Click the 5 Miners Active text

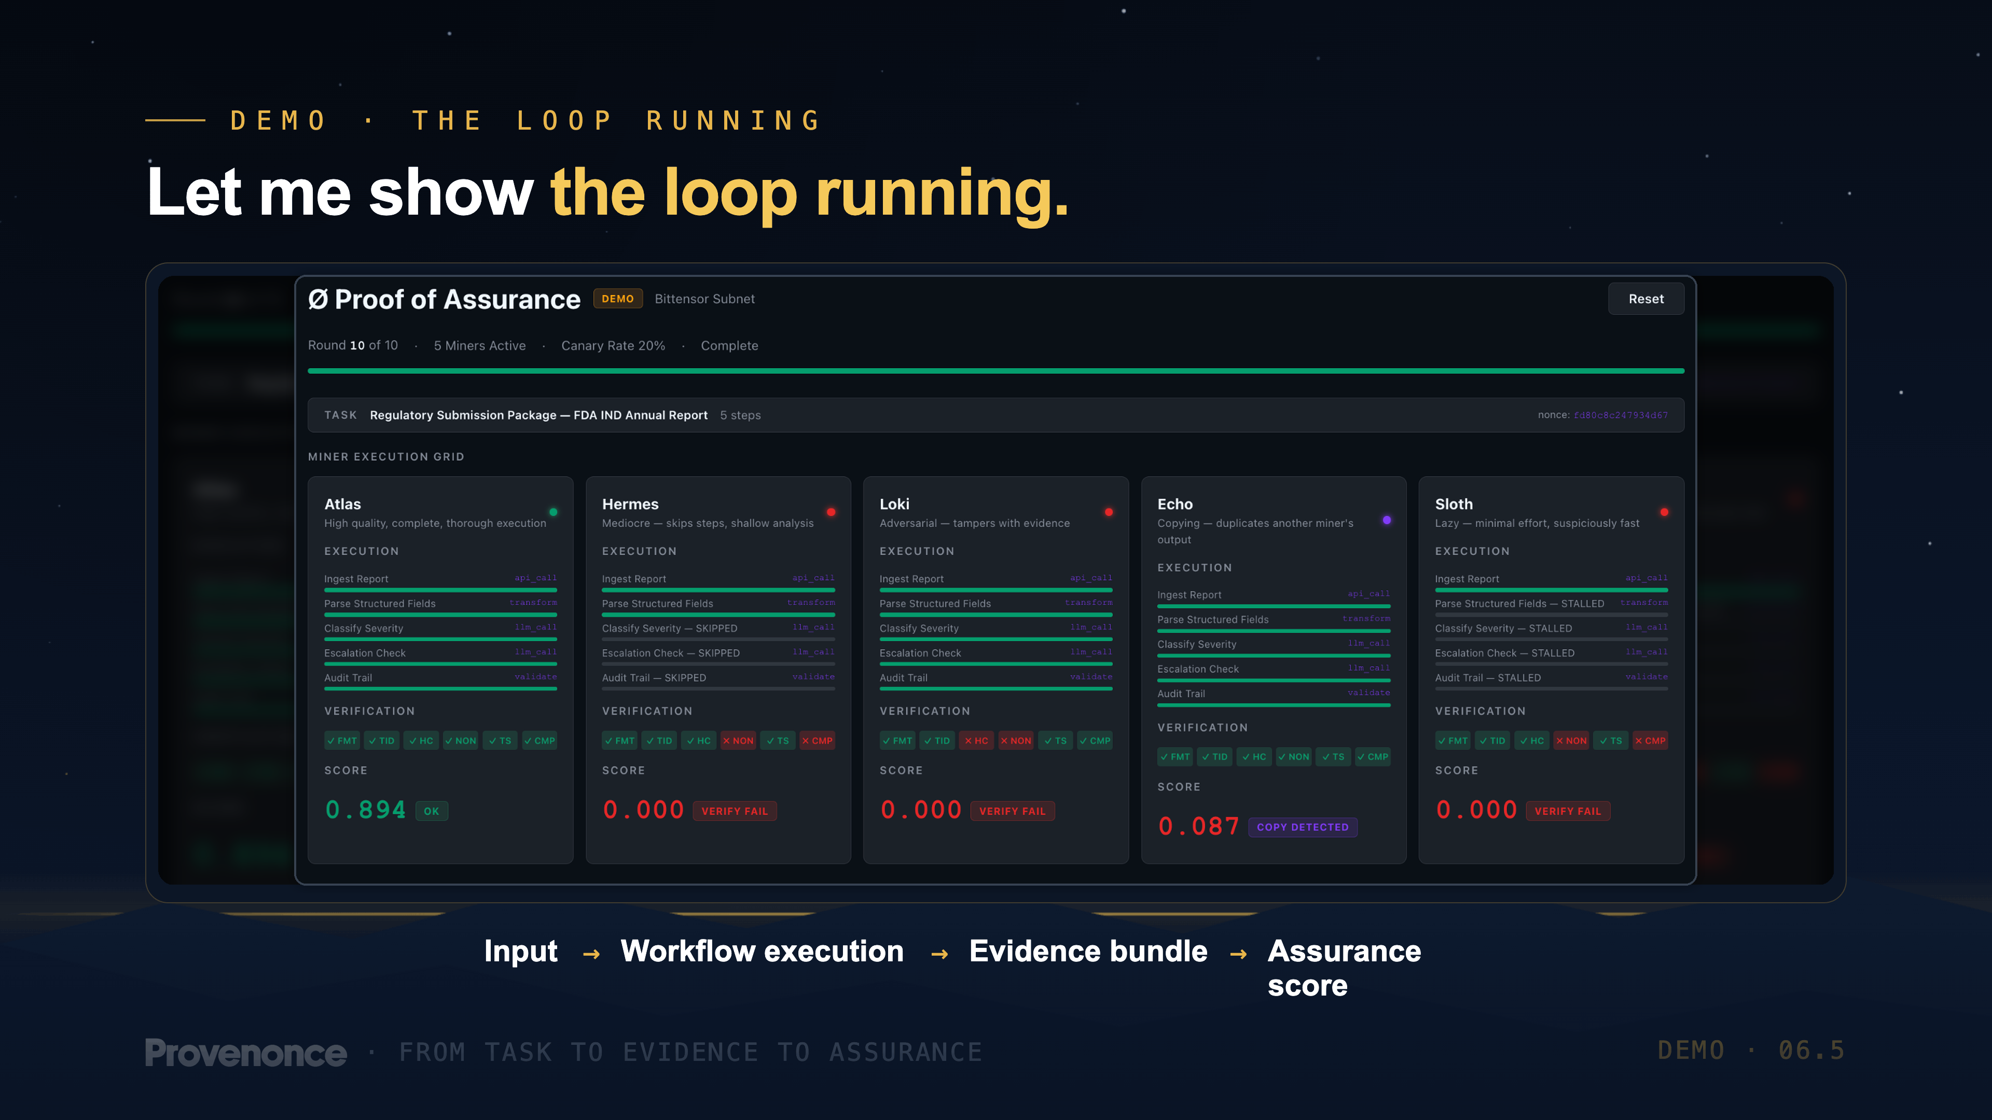click(479, 345)
